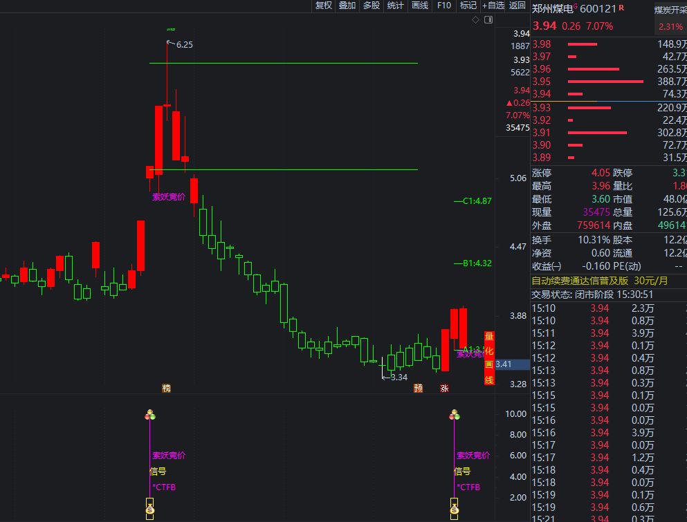Viewport: 687px width, 522px height.
Task: Click the right money bag signal icon
Action: pyautogui.click(x=455, y=510)
